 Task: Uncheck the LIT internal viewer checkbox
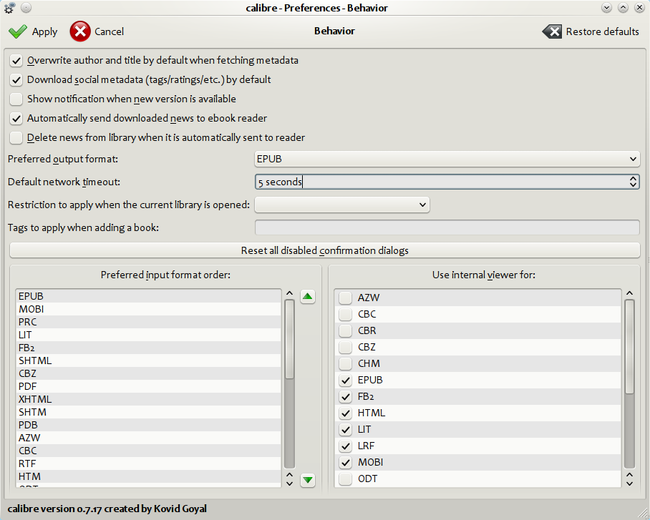345,430
